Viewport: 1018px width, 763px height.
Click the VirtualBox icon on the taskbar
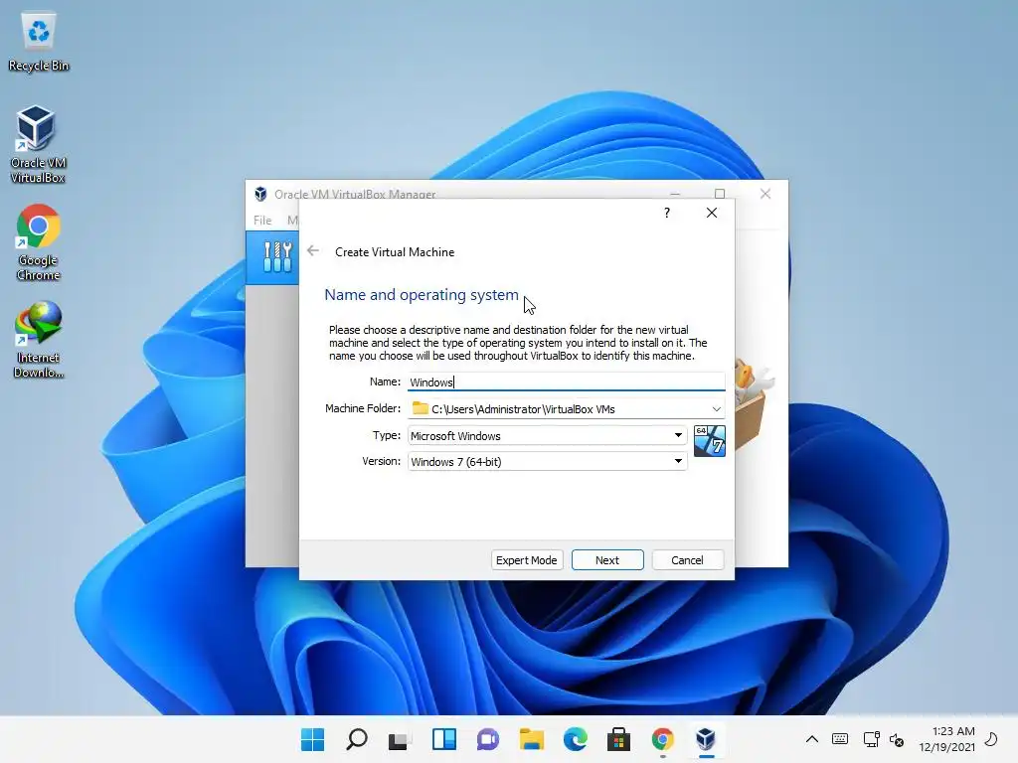pyautogui.click(x=706, y=739)
